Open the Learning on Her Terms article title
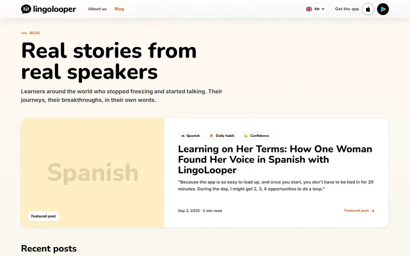The height and width of the screenshot is (256, 410). [275, 159]
